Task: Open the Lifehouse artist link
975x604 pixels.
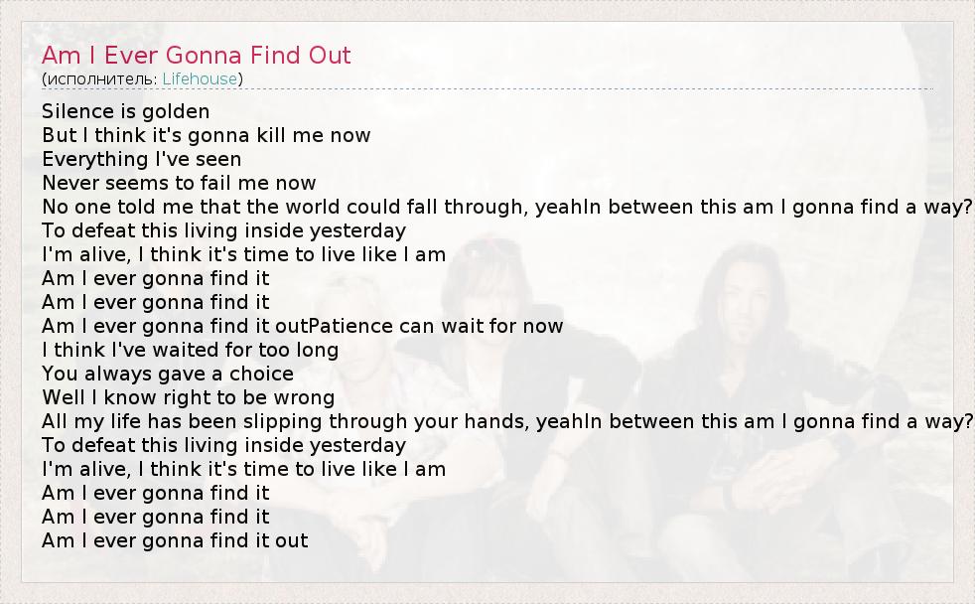Action: coord(200,78)
